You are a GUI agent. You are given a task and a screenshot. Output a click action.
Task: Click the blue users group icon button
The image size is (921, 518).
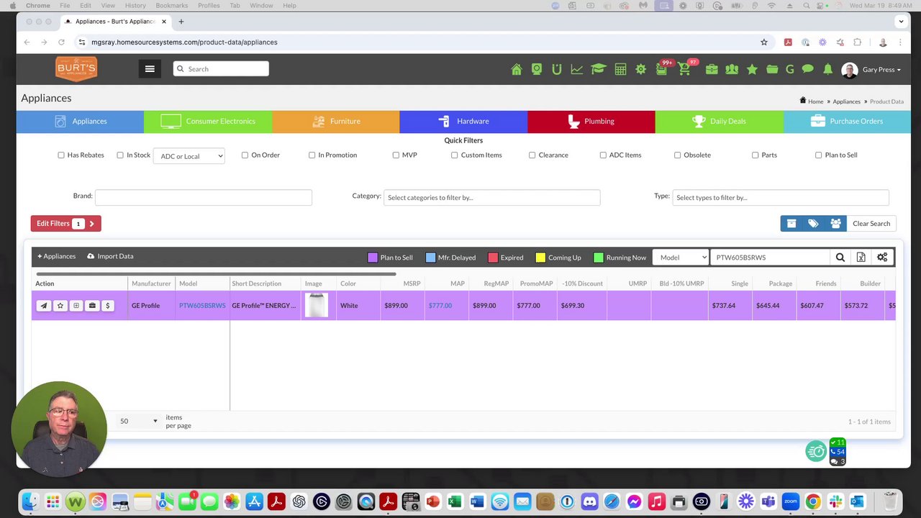835,224
